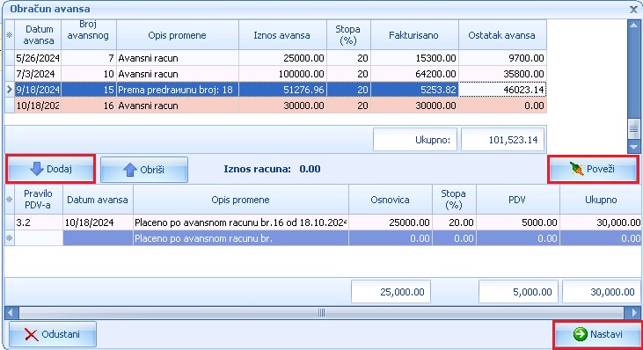Image resolution: width=643 pixels, height=350 pixels.
Task: Click the Ostatak avansa cell 0.00
Action: [x=502, y=106]
